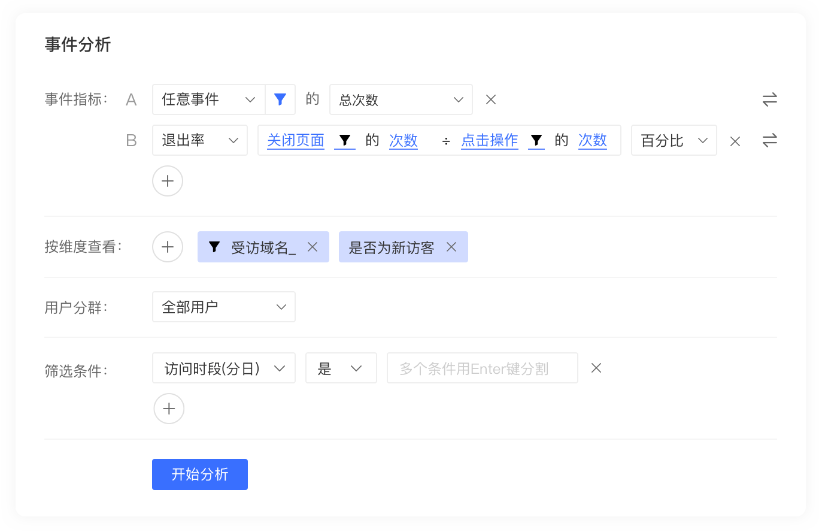Click the 按维度查看 label
Image resolution: width=819 pixels, height=532 pixels.
[x=83, y=247]
